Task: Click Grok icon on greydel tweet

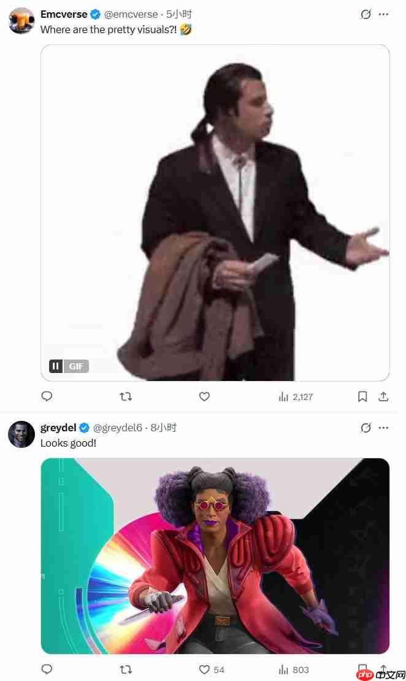Action: coord(366,428)
